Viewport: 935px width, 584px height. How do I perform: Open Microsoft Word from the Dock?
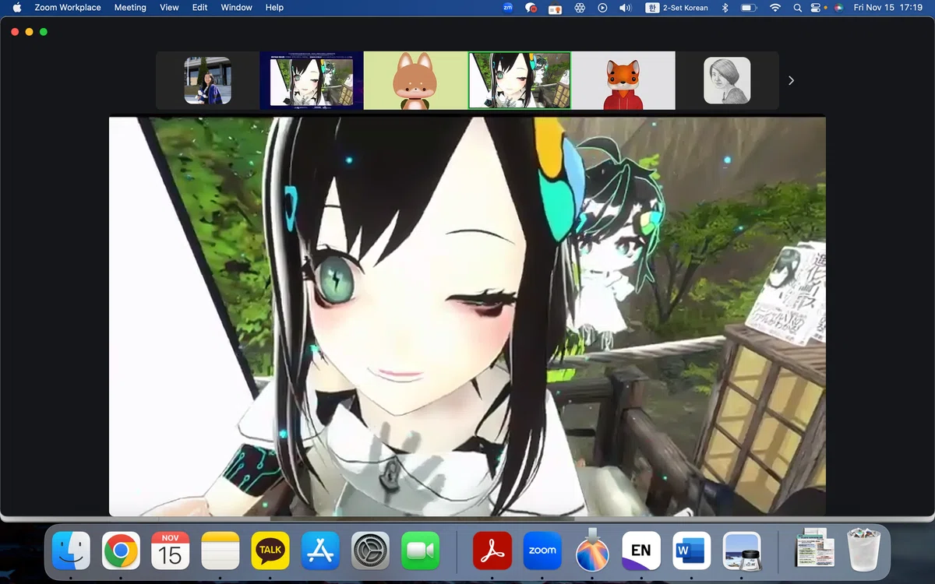pyautogui.click(x=692, y=551)
